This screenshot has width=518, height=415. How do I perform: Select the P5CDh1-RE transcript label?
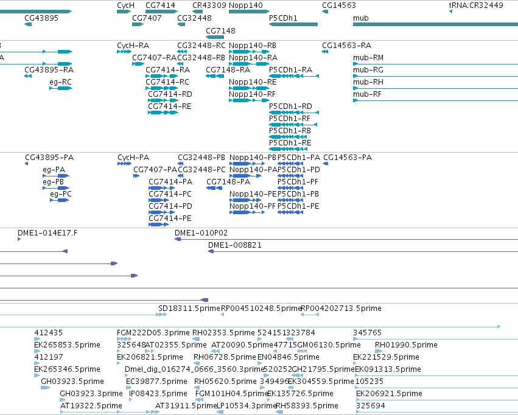[290, 143]
